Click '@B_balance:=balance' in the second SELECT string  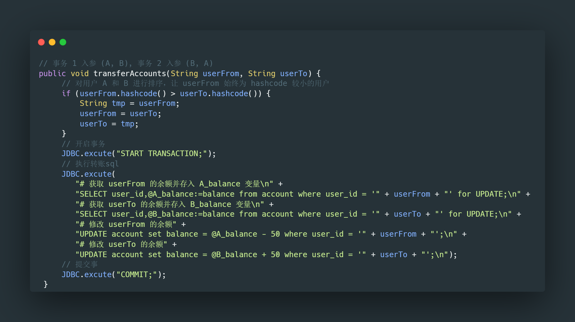click(x=191, y=214)
